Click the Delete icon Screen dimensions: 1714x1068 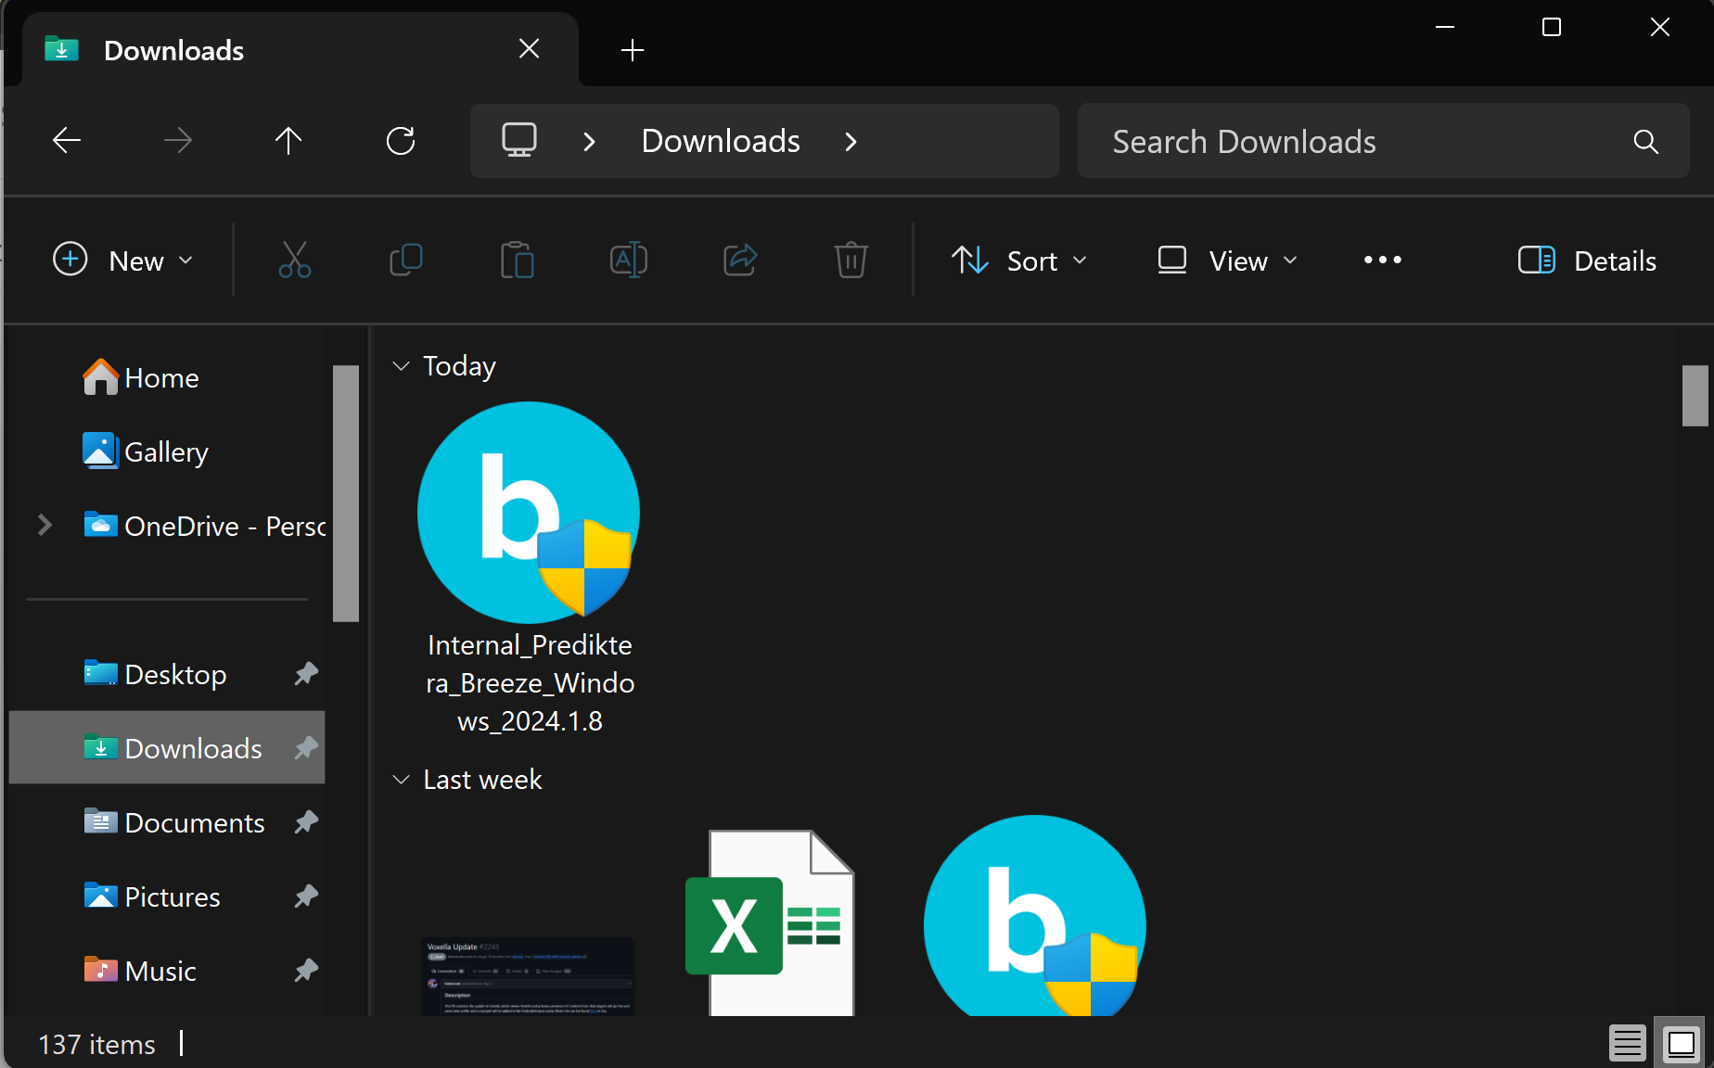tap(851, 260)
